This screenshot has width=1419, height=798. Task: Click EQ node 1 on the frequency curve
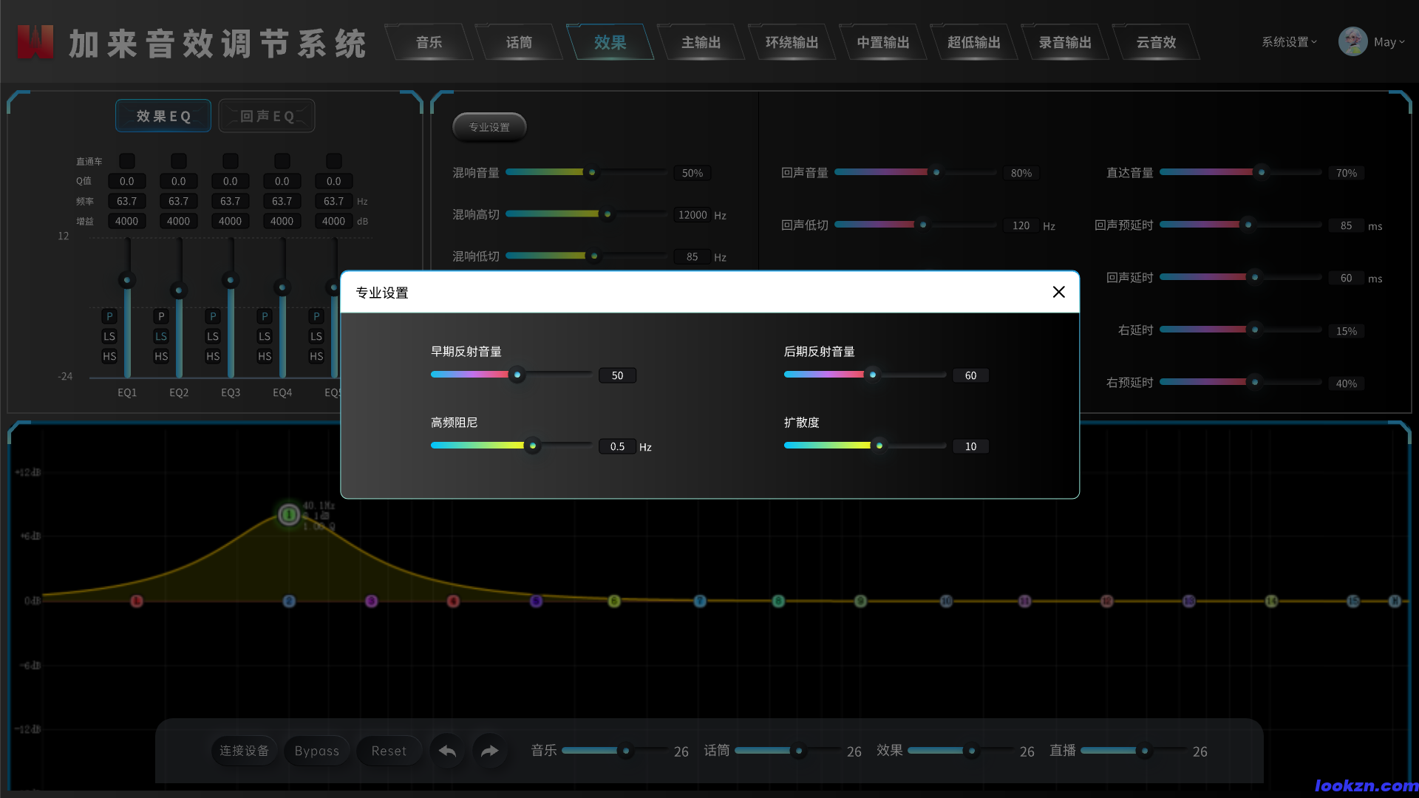click(x=136, y=601)
